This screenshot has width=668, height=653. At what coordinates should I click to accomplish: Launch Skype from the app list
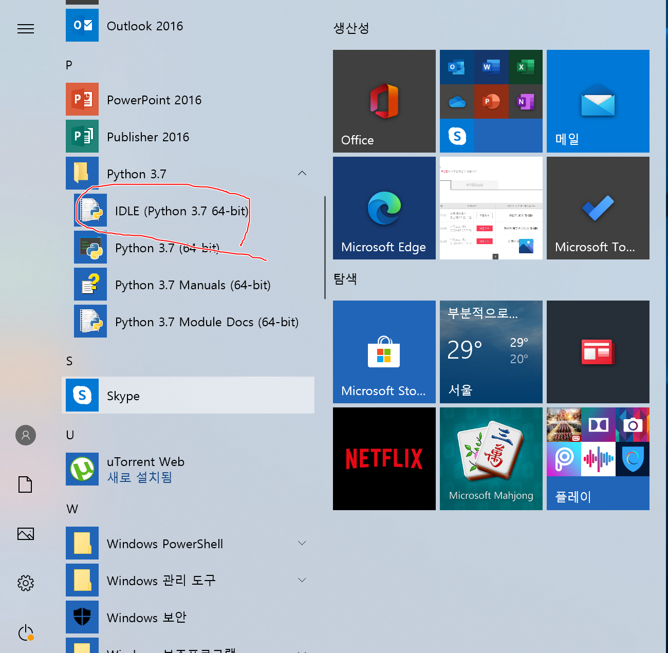(x=188, y=395)
